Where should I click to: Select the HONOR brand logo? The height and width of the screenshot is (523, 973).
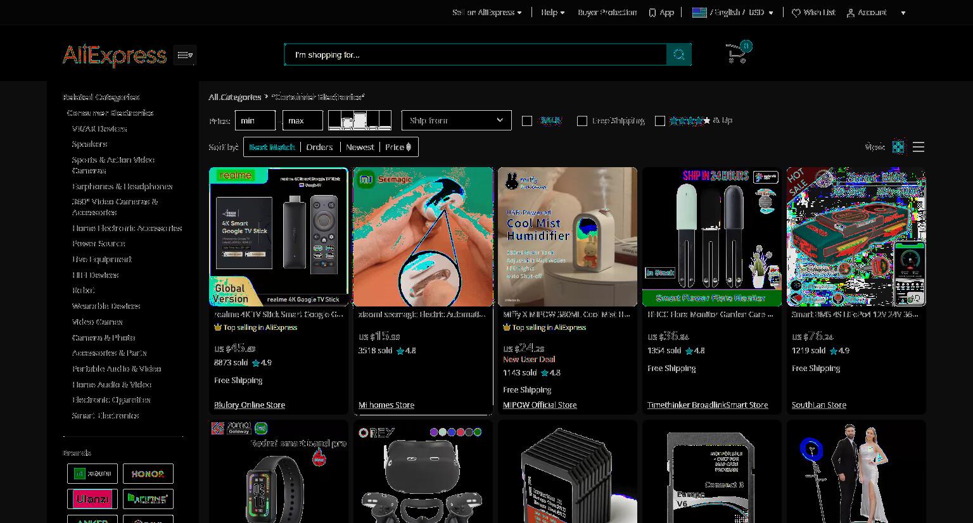148,474
